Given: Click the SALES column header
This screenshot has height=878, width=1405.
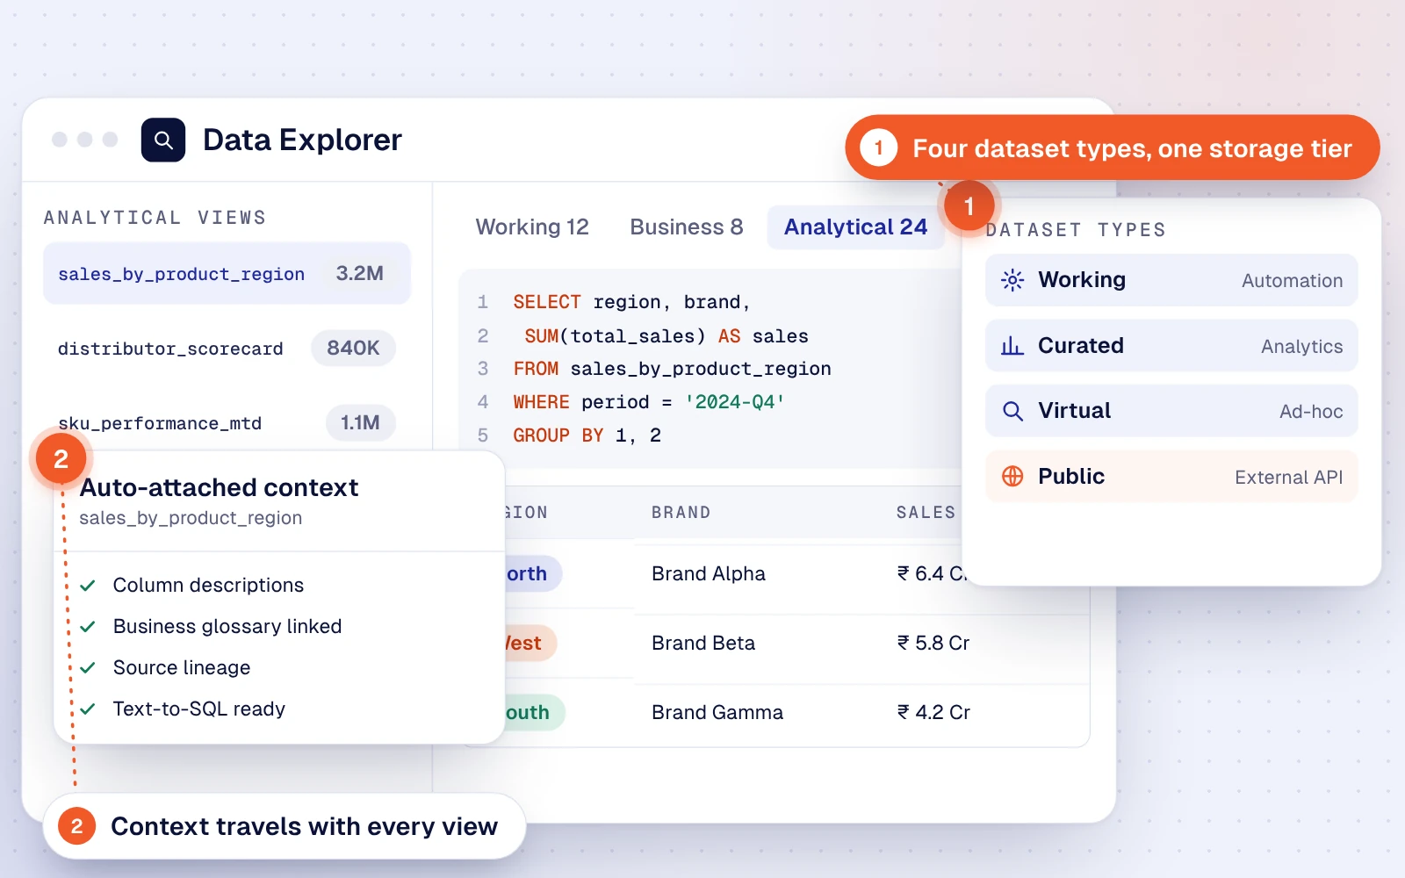Looking at the screenshot, I should [x=926, y=513].
